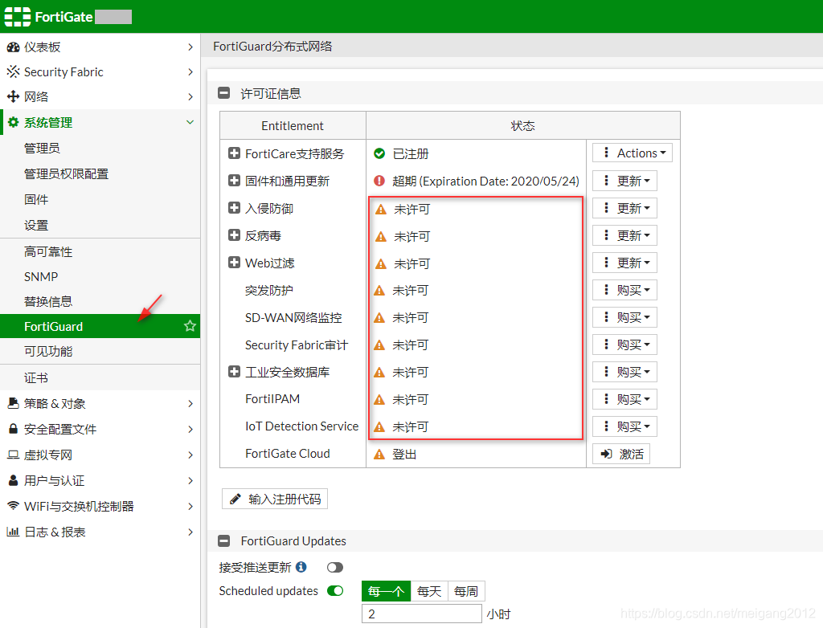
Task: Select the 每天 update interval option
Action: pos(429,591)
